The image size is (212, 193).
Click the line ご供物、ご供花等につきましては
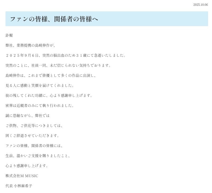coord(34,126)
